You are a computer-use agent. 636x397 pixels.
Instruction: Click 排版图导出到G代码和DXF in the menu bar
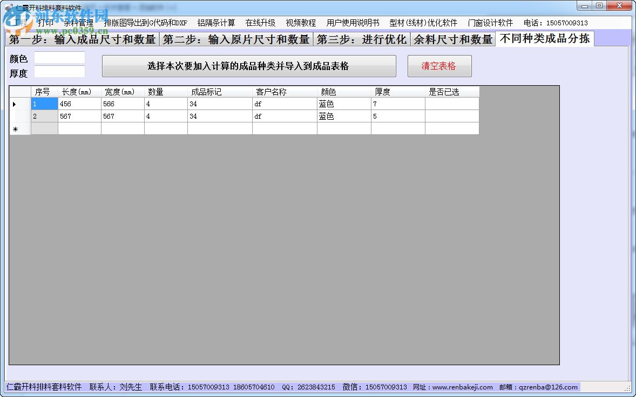click(x=145, y=23)
